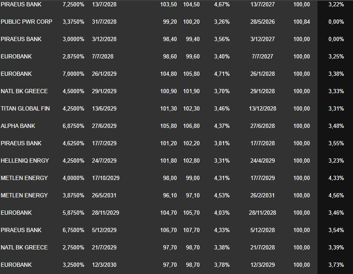
Task: Click last-column yield 3,55%
Action: (x=336, y=143)
